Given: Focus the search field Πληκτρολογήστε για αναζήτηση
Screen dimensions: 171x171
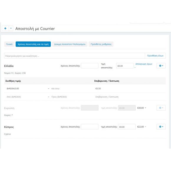Looking at the screenshot, I should pyautogui.click(x=75, y=56).
